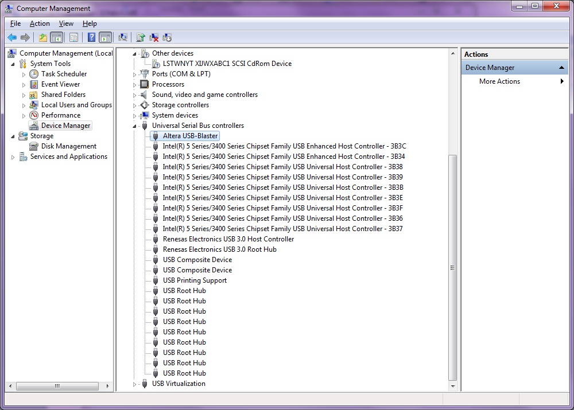This screenshot has height=410, width=574.
Task: Click Scan for hardware changes icon
Action: (123, 38)
